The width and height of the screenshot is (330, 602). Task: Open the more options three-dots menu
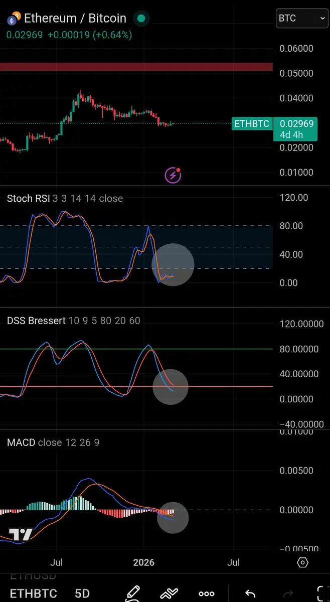[207, 593]
